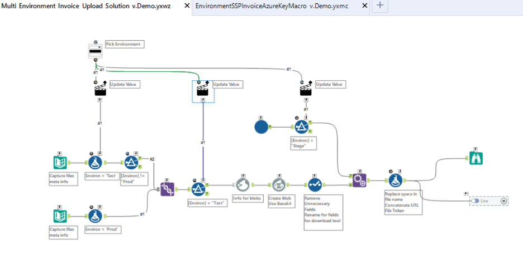Screen dimensions: 523x254
Task: Select the [Environ] = "Test" filter tool
Action: pyautogui.click(x=198, y=189)
